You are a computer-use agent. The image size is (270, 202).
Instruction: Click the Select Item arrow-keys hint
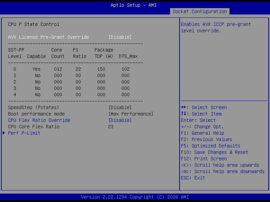(201, 114)
